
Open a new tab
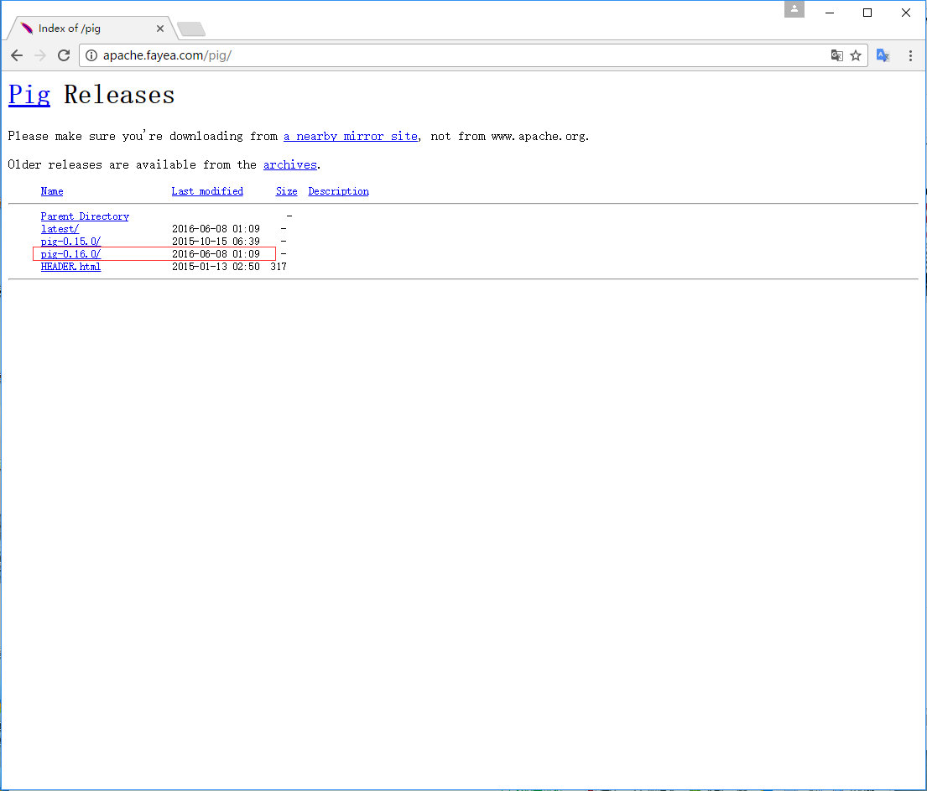coord(191,30)
